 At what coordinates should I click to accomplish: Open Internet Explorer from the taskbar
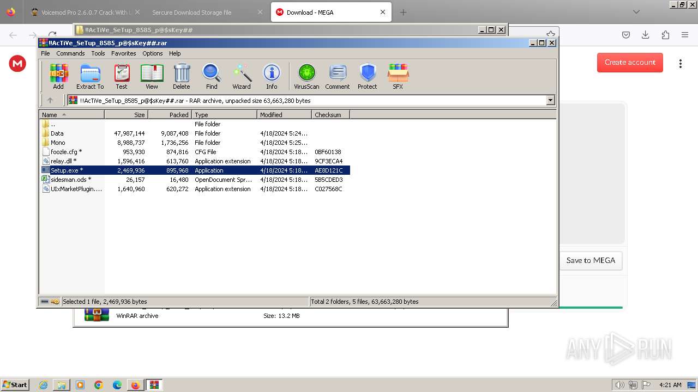click(43, 385)
